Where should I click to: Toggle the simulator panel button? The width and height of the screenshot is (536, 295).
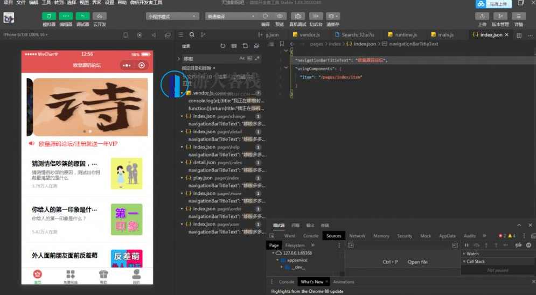click(x=48, y=16)
